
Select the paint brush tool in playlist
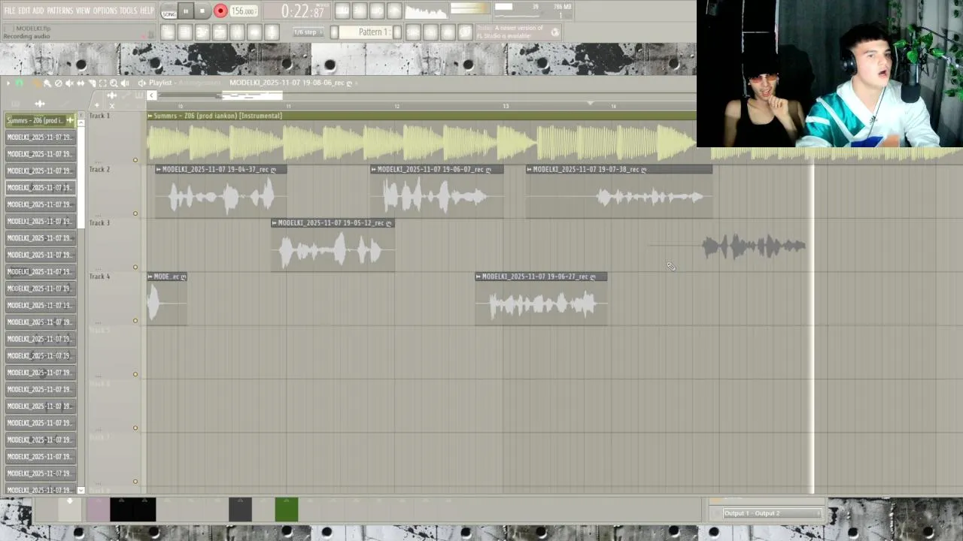tap(47, 83)
